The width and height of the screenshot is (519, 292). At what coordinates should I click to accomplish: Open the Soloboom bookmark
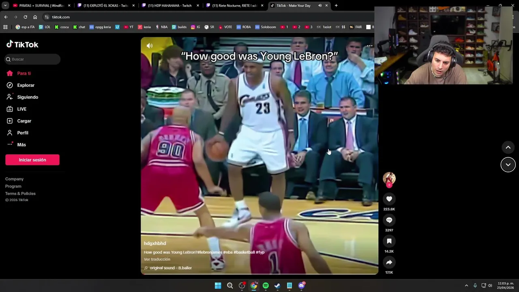tap(266, 27)
